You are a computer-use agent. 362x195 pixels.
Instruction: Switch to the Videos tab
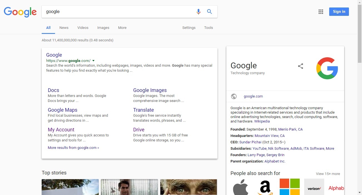click(83, 28)
